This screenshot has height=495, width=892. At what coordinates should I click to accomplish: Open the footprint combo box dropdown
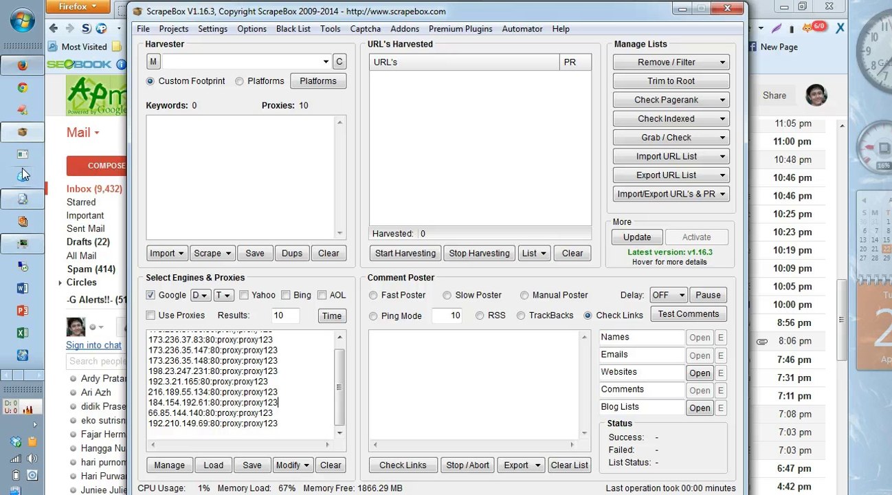[326, 62]
